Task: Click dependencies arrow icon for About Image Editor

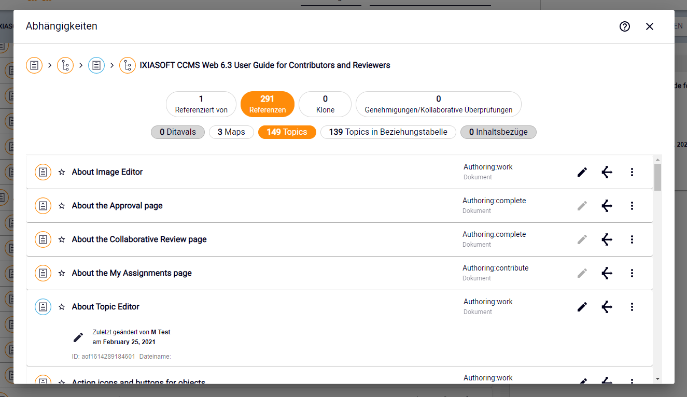Action: [607, 172]
